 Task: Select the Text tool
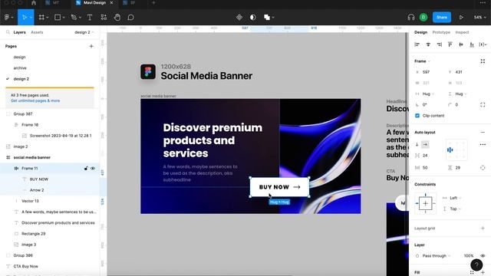click(90, 17)
